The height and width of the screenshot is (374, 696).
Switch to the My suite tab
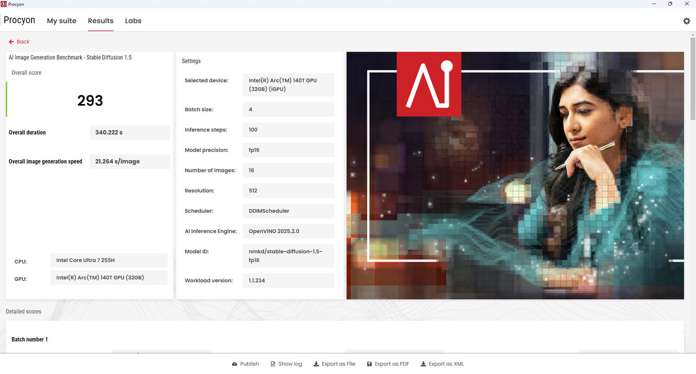62,21
